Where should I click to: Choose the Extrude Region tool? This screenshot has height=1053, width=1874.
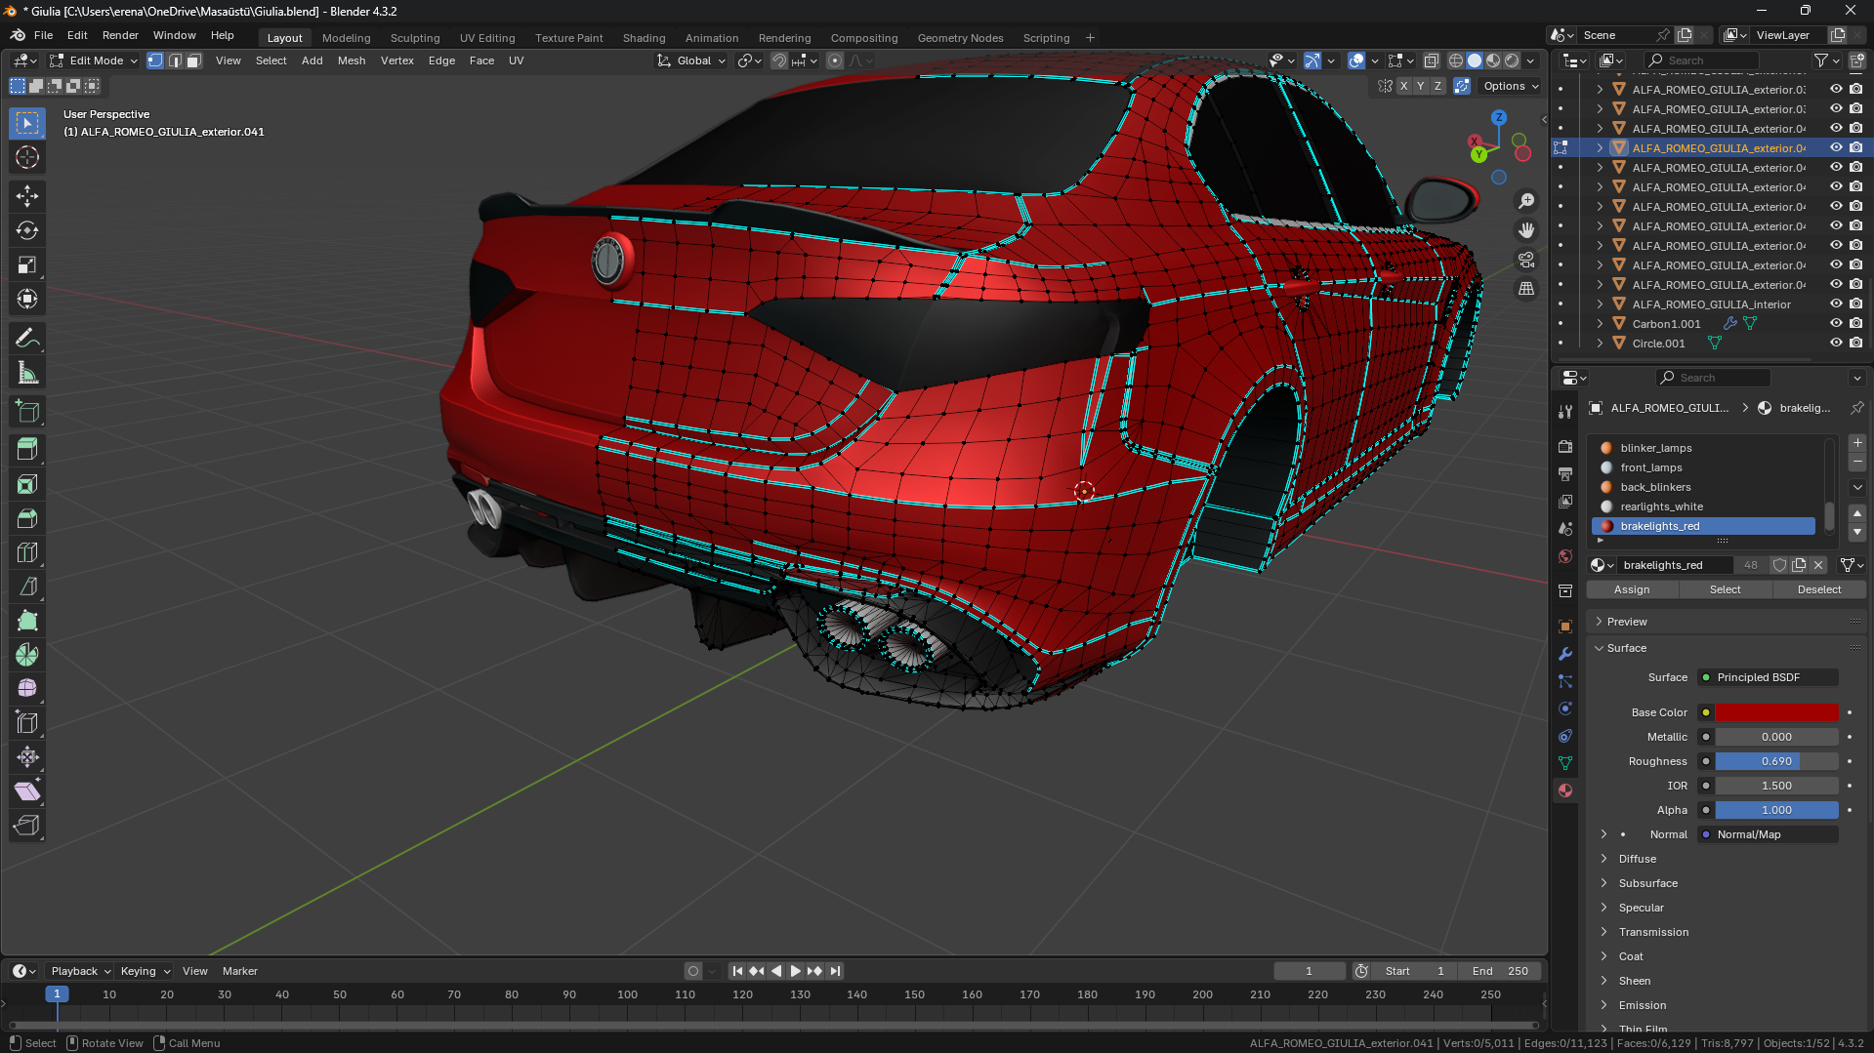27,450
